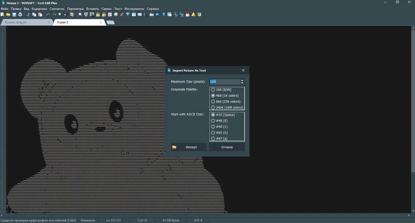Viewport: 415px width, 223px height.
Task: Click the numbered list toolbar icon
Action: pos(146,15)
